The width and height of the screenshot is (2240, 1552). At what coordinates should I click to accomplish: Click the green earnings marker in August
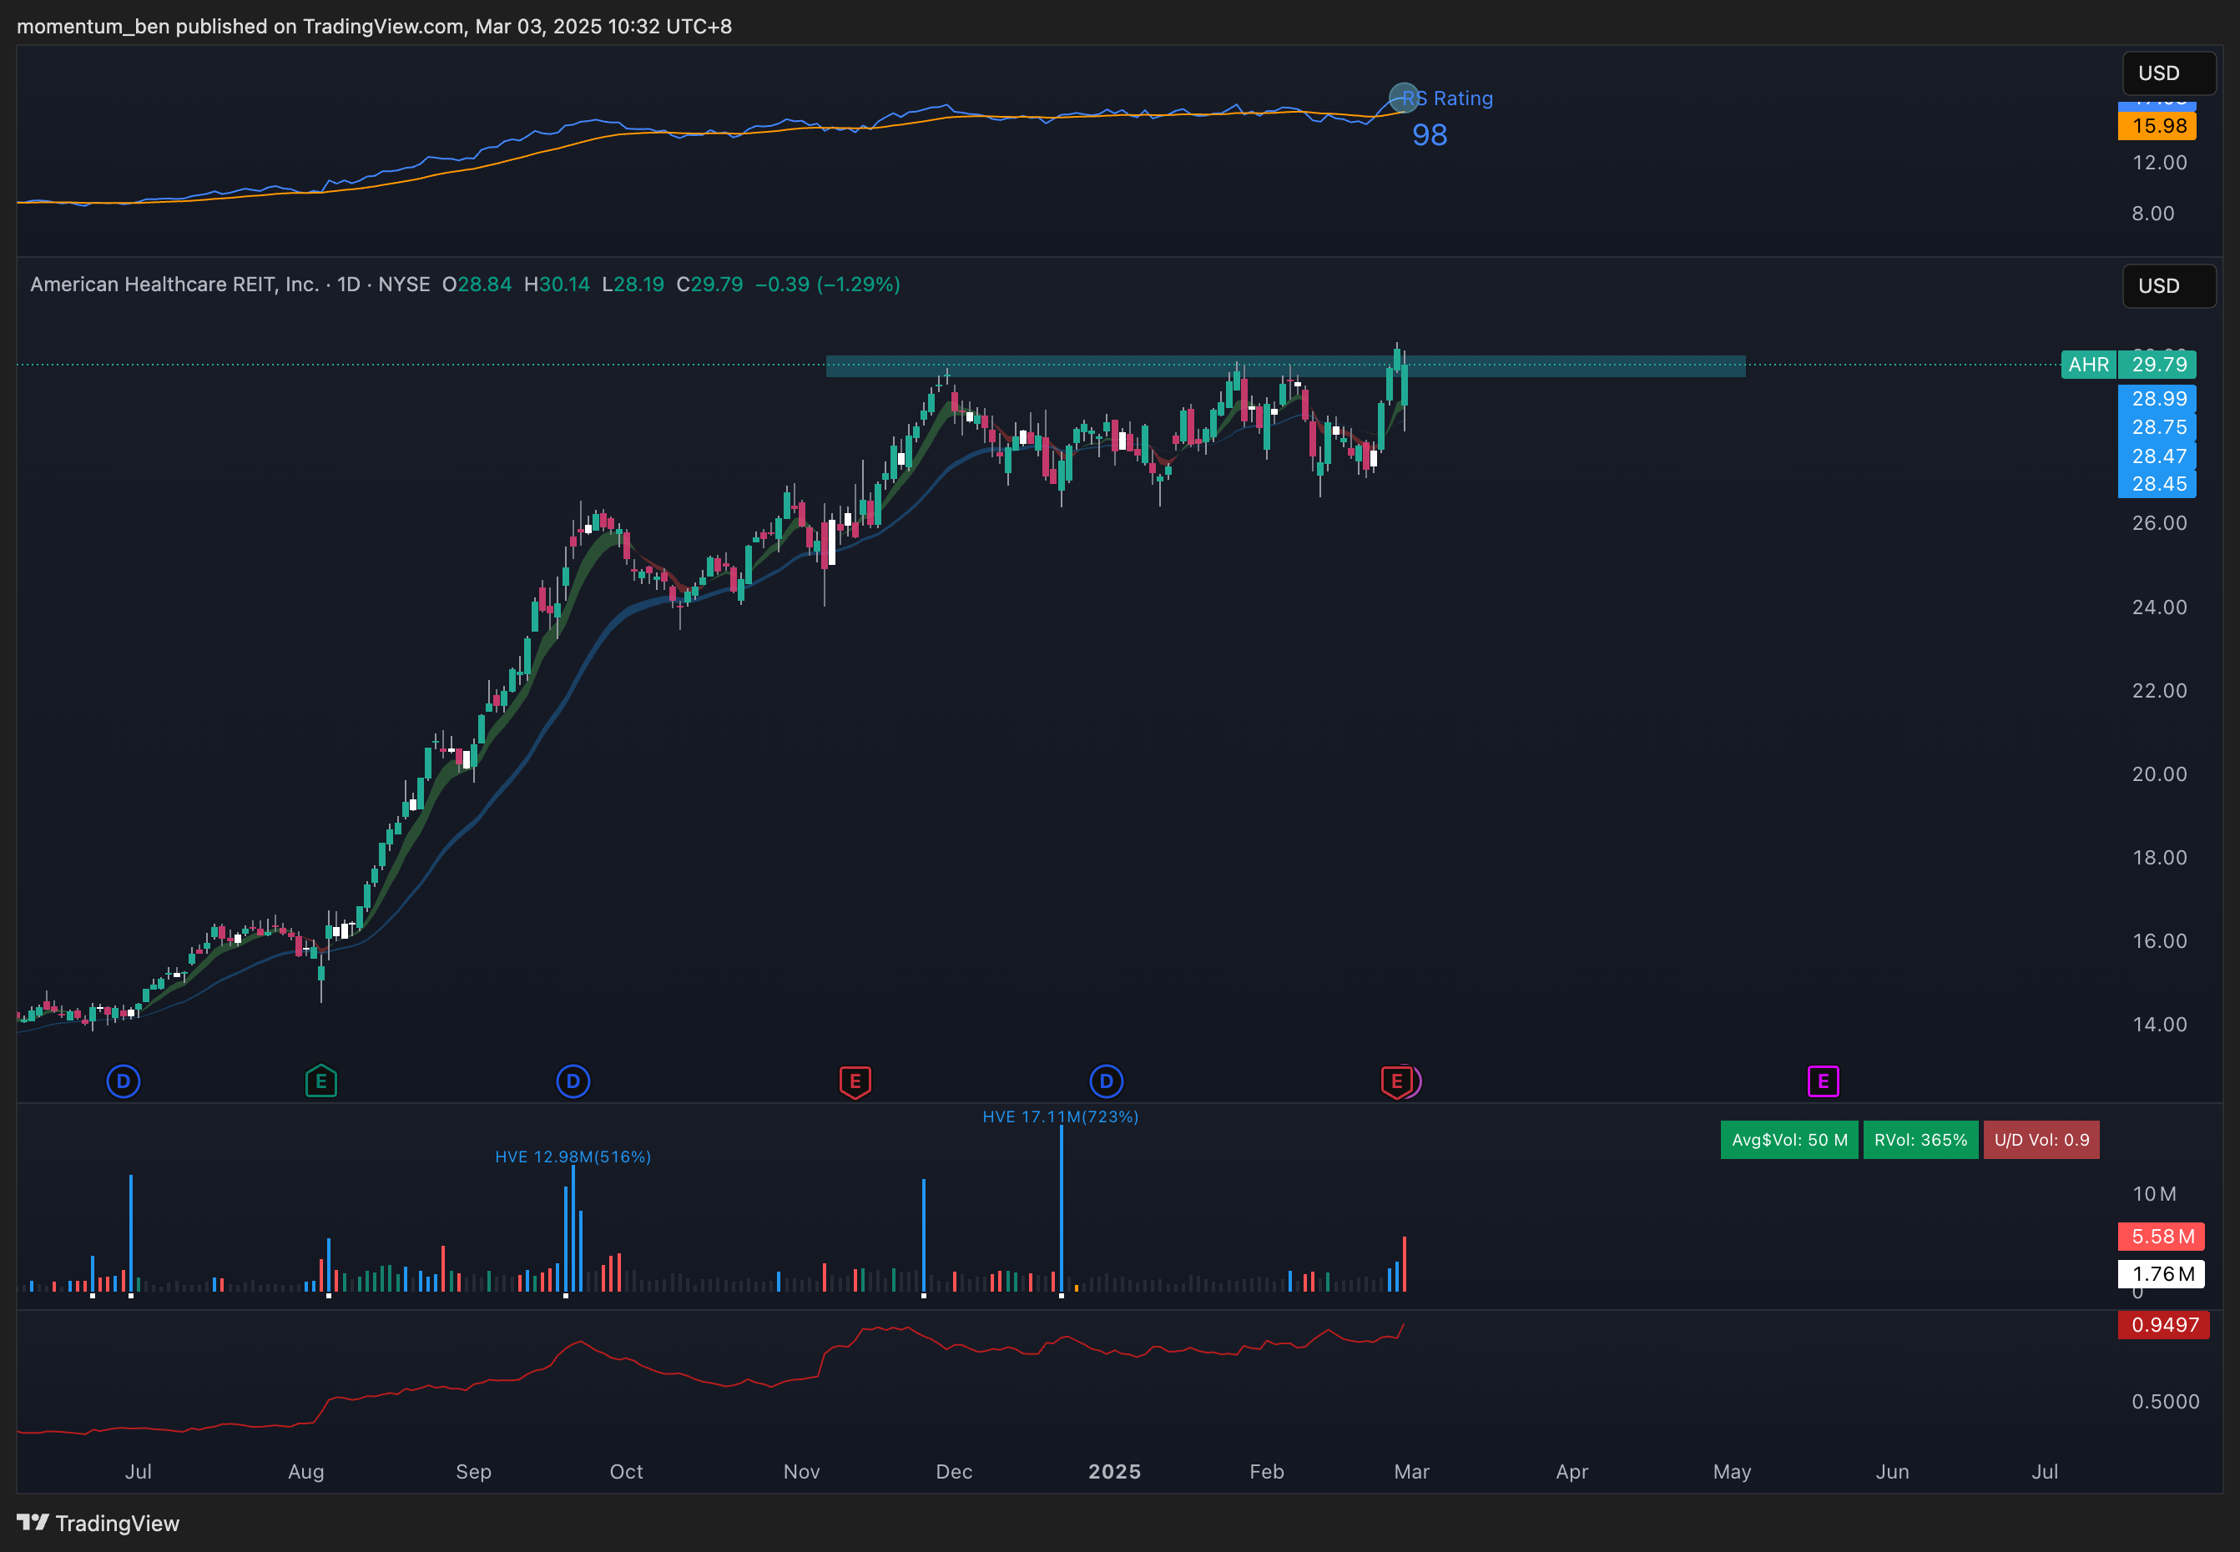tap(321, 1081)
